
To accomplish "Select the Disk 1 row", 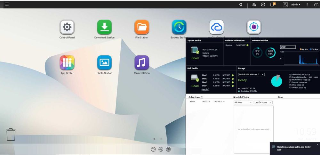I will (218, 75).
